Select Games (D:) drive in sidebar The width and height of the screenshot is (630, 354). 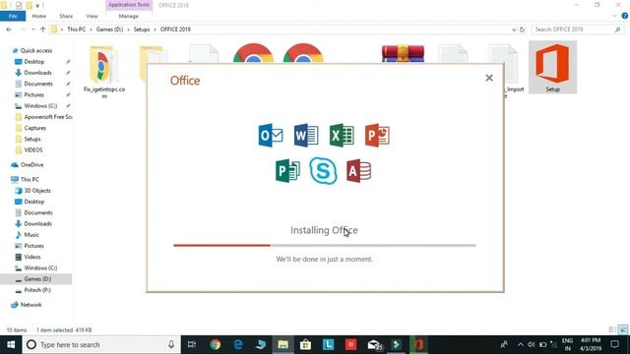tap(35, 279)
